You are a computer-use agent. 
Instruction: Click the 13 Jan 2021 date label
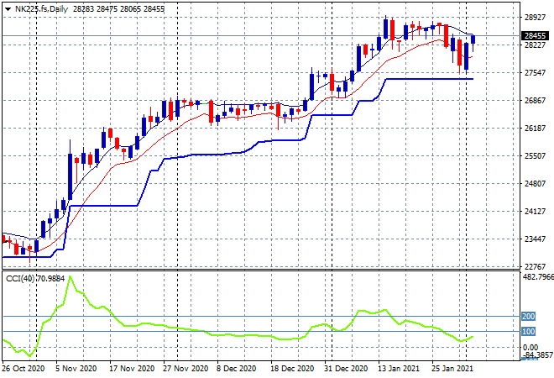coord(399,369)
